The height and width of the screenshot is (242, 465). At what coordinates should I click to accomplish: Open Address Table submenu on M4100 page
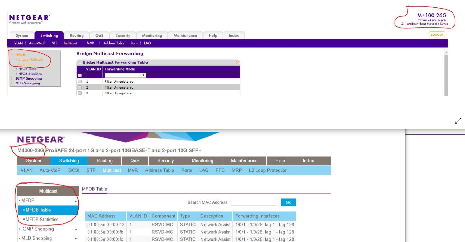click(x=114, y=43)
